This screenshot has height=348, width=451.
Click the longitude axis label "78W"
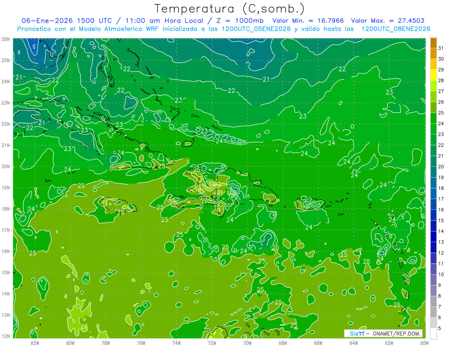pos(106,343)
